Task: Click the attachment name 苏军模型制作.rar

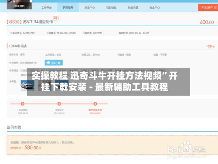Action: (29, 63)
